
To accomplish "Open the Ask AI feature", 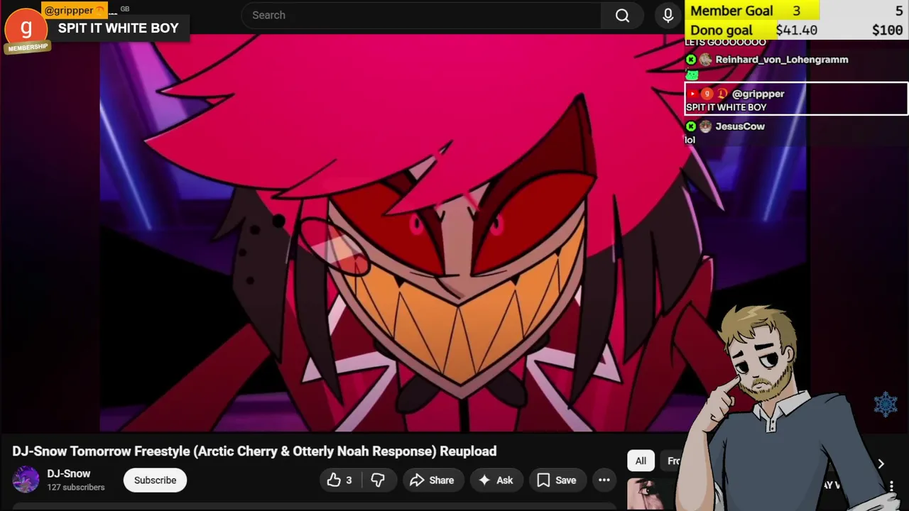I will tap(496, 480).
